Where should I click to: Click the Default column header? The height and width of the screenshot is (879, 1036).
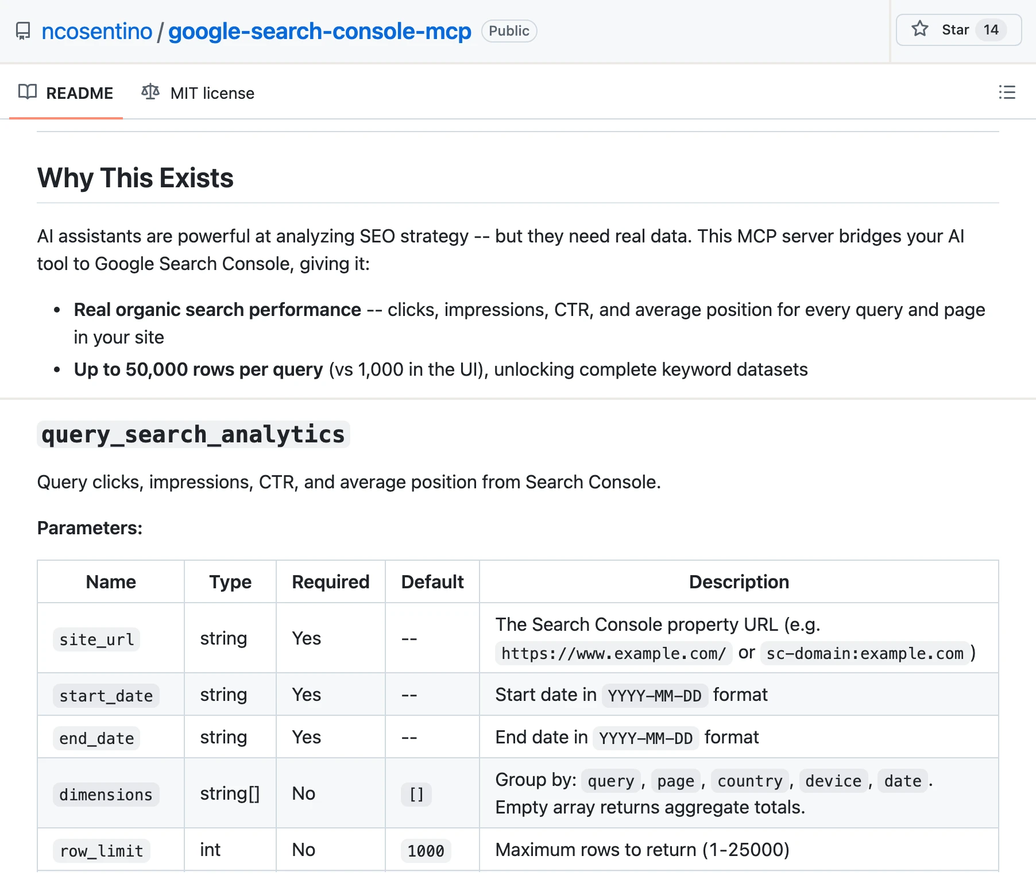pyautogui.click(x=432, y=582)
